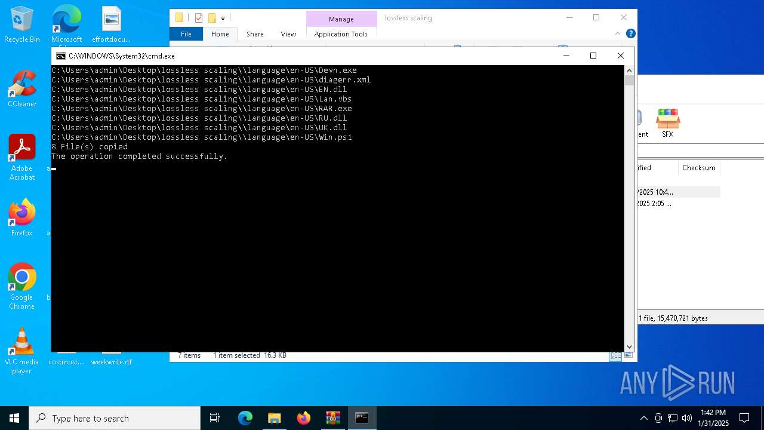Image resolution: width=764 pixels, height=430 pixels.
Task: Launch VLC media player from desktop
Action: (22, 351)
